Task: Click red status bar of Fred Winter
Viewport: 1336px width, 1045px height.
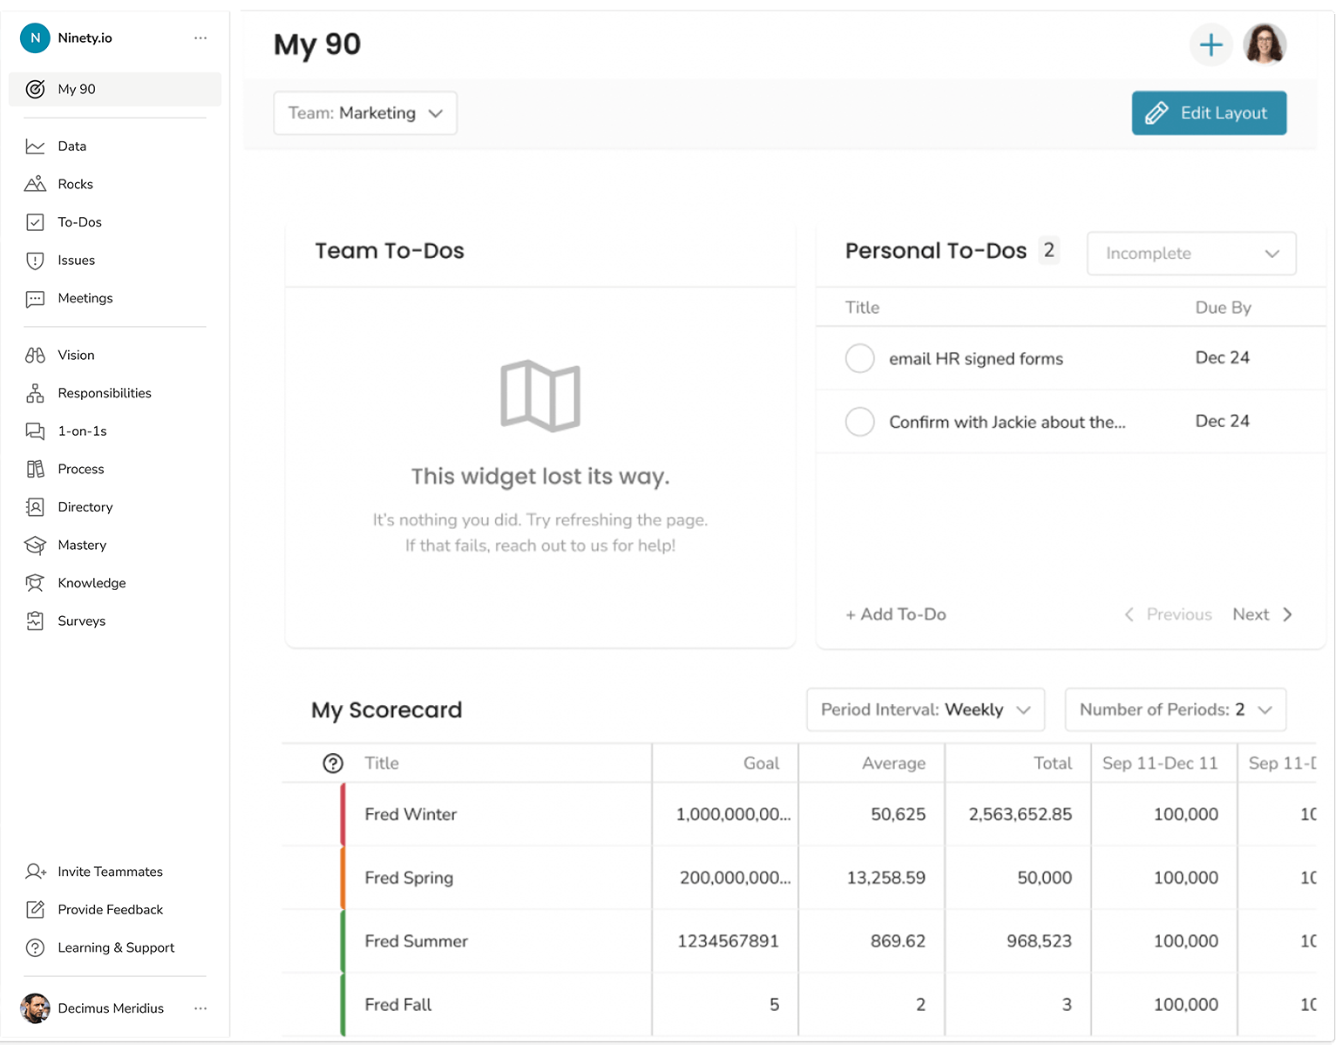Action: [x=342, y=814]
